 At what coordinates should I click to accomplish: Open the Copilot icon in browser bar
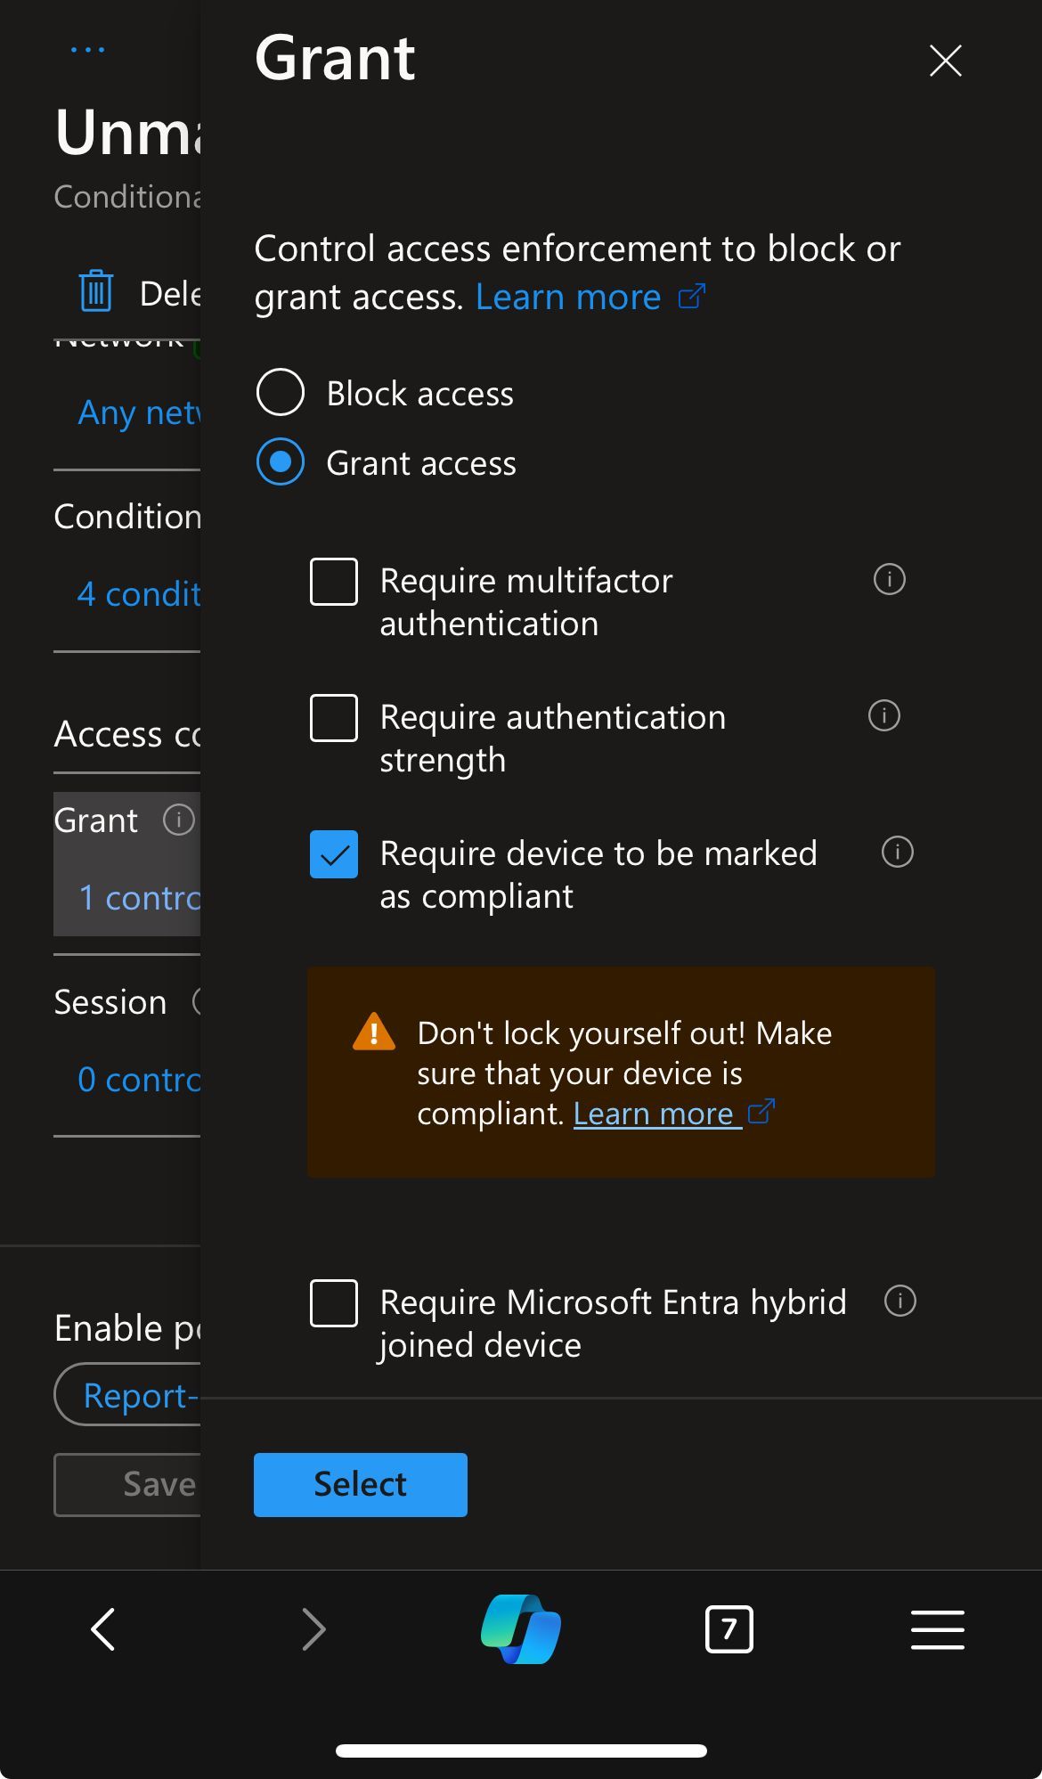point(521,1629)
